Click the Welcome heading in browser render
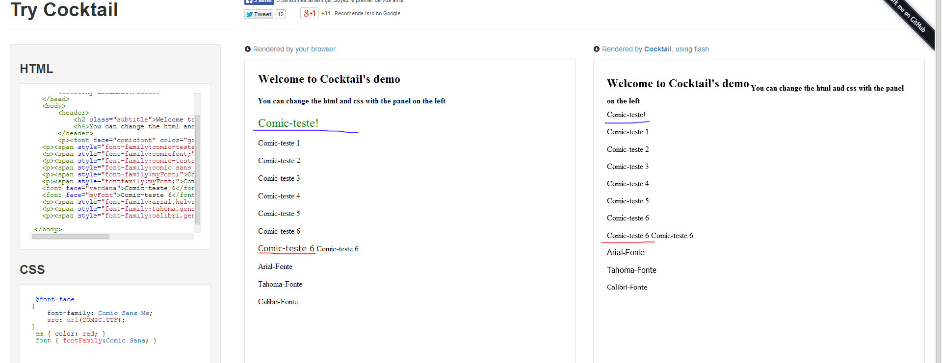 (329, 79)
